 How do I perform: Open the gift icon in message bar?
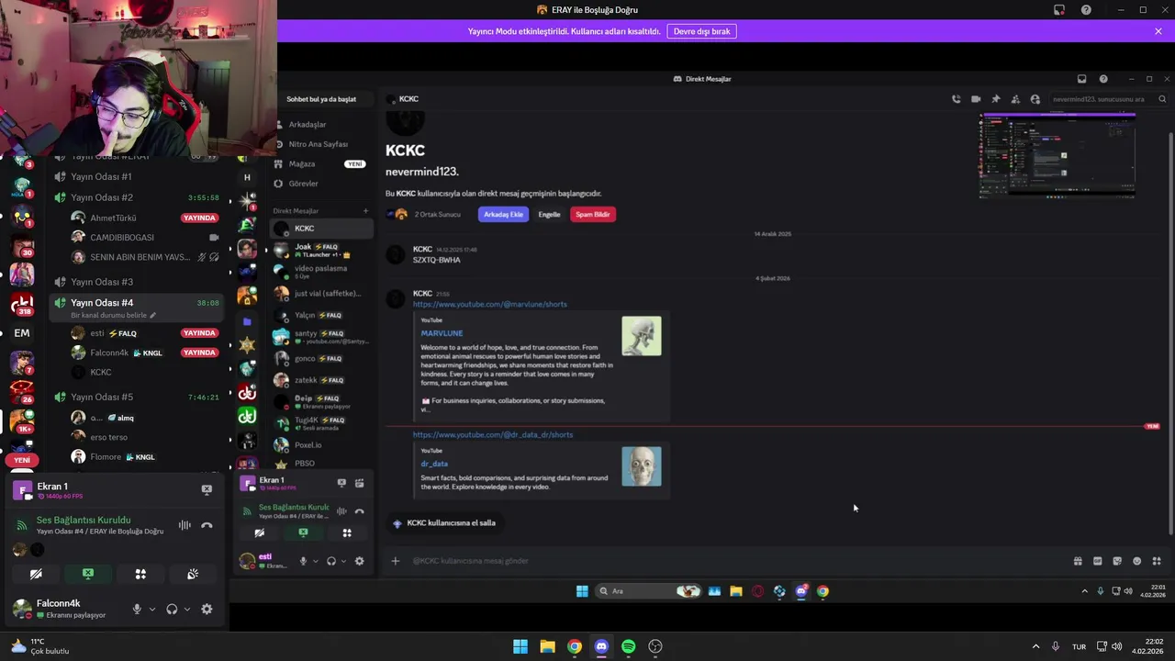point(1078,561)
